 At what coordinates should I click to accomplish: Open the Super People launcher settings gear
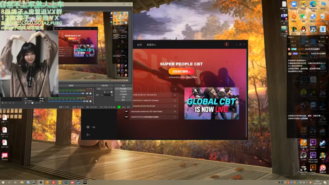pos(88,127)
